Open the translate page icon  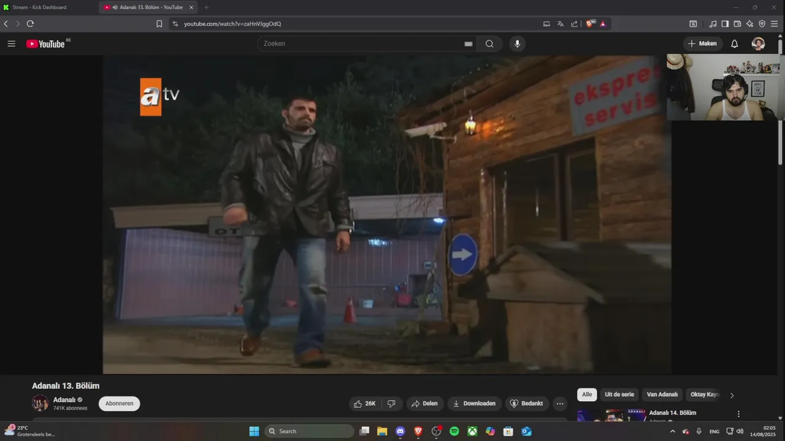tap(561, 24)
